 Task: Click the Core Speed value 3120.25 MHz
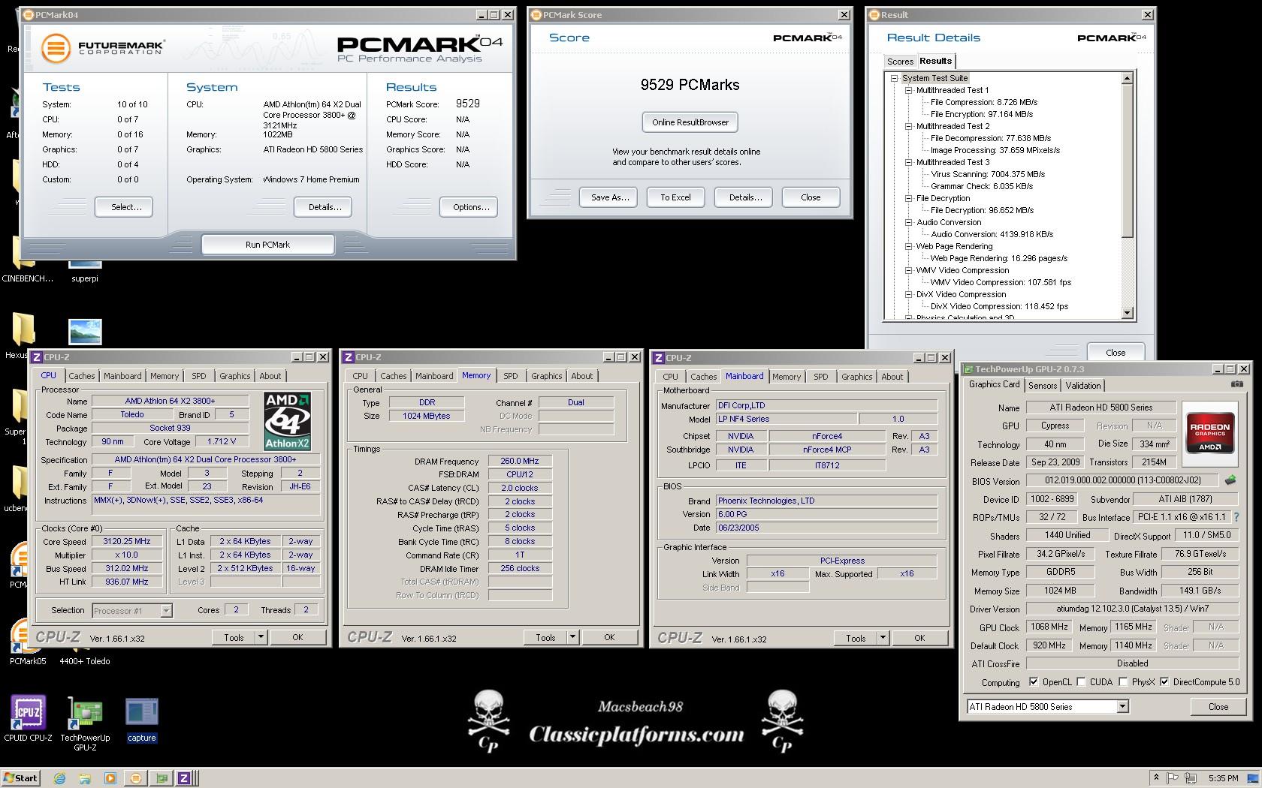tap(127, 541)
